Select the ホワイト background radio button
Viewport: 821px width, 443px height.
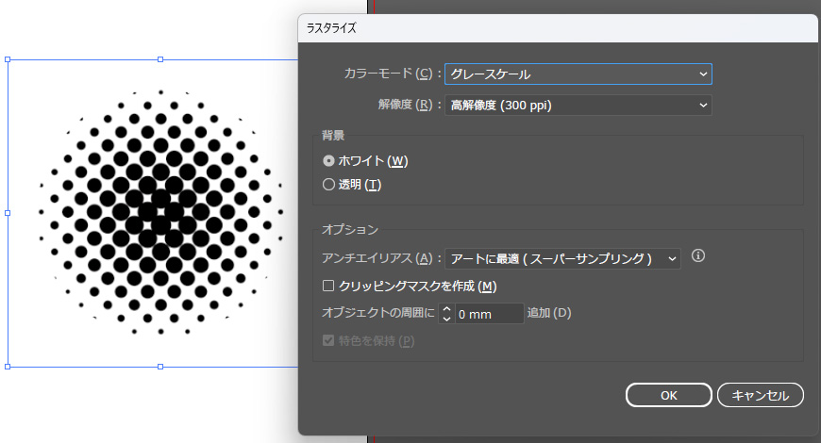tap(328, 161)
